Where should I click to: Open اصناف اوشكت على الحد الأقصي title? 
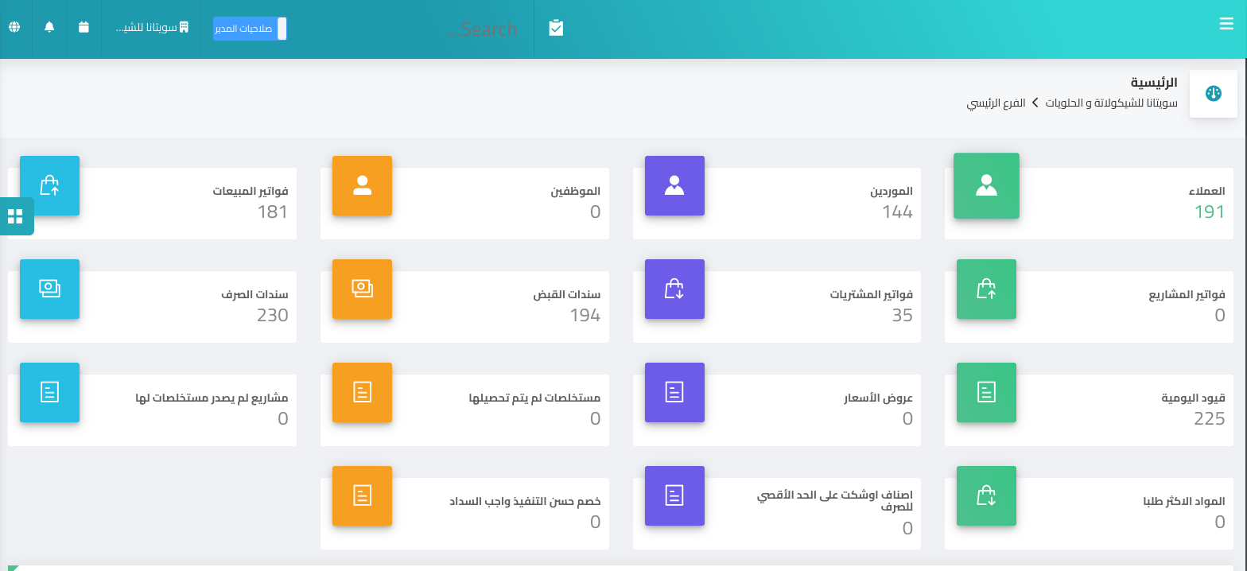[834, 500]
